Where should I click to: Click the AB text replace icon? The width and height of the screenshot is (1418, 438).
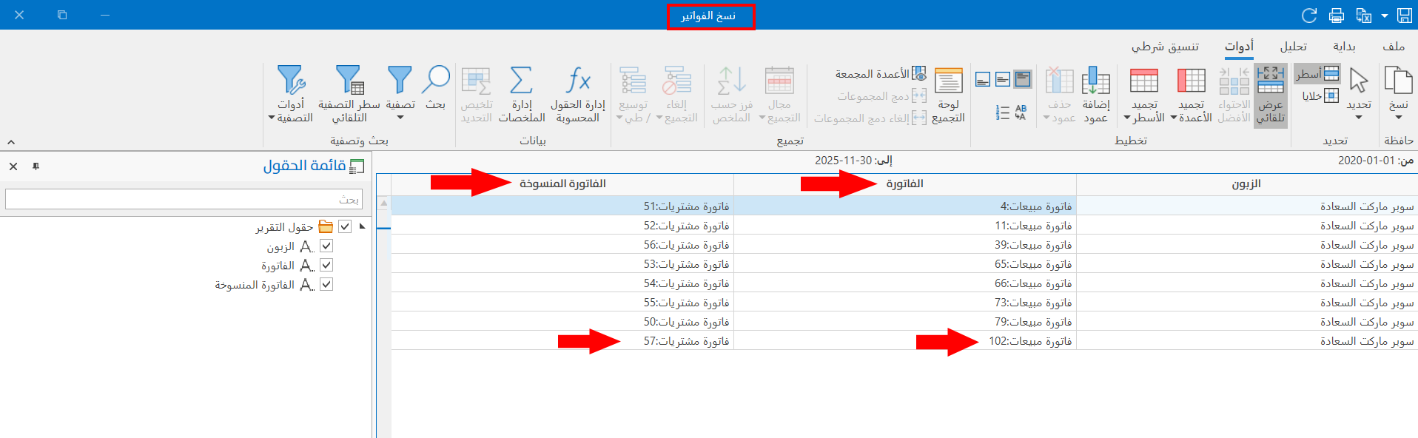[x=1021, y=112]
